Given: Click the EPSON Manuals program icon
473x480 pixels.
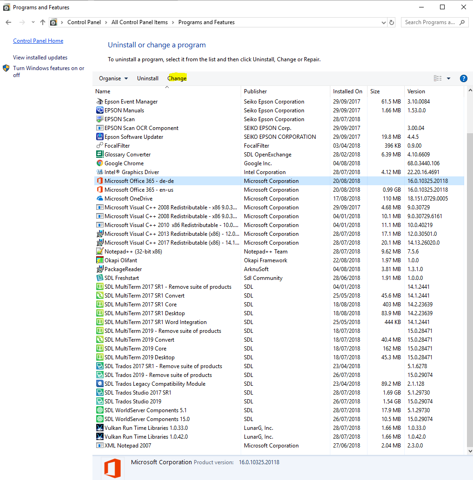Looking at the screenshot, I should [99, 110].
